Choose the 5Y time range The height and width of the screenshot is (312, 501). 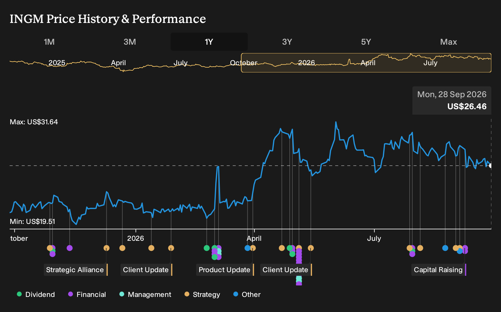click(x=366, y=42)
